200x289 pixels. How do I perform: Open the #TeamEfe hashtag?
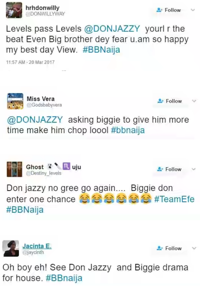pos(174,199)
